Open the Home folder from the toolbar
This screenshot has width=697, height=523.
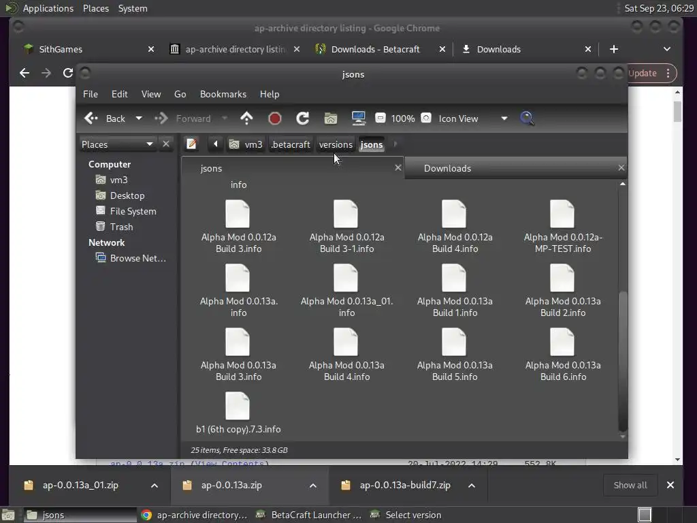coord(331,118)
